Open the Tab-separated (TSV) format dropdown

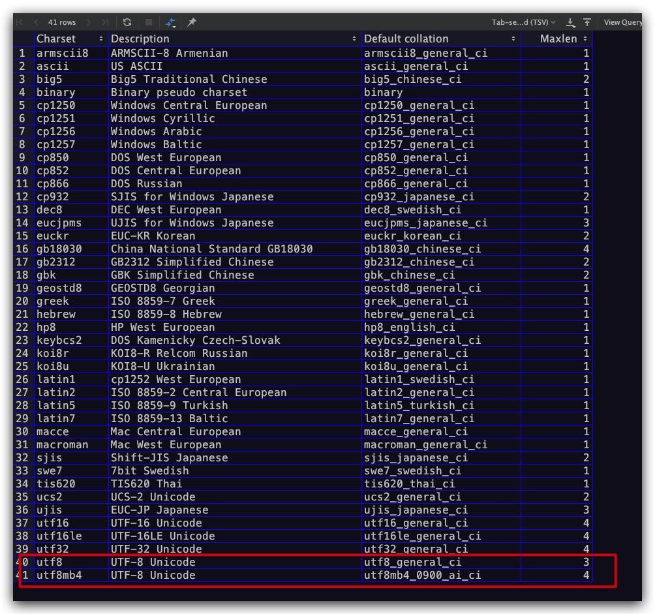(x=523, y=22)
